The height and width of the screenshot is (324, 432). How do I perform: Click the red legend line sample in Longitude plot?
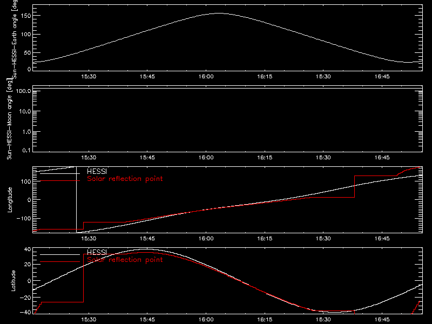click(60, 181)
